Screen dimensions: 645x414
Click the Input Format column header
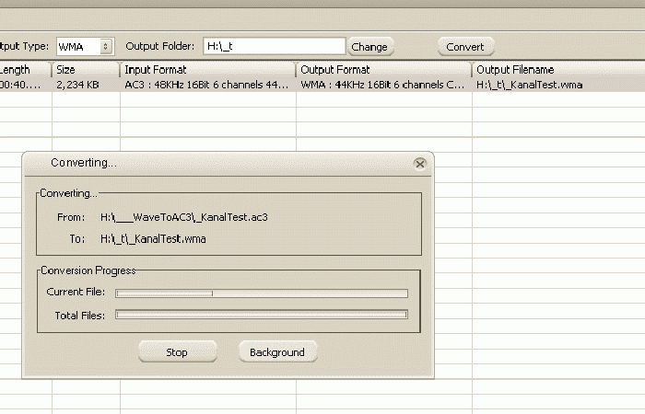pyautogui.click(x=207, y=70)
